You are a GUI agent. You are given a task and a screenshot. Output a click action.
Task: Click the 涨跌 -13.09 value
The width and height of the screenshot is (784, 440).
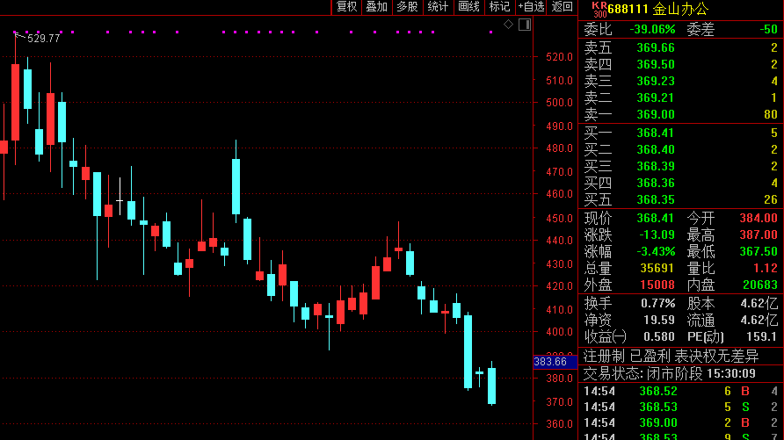pos(657,234)
